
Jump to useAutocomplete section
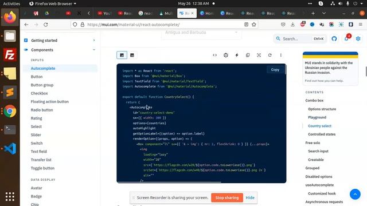[x=319, y=185]
